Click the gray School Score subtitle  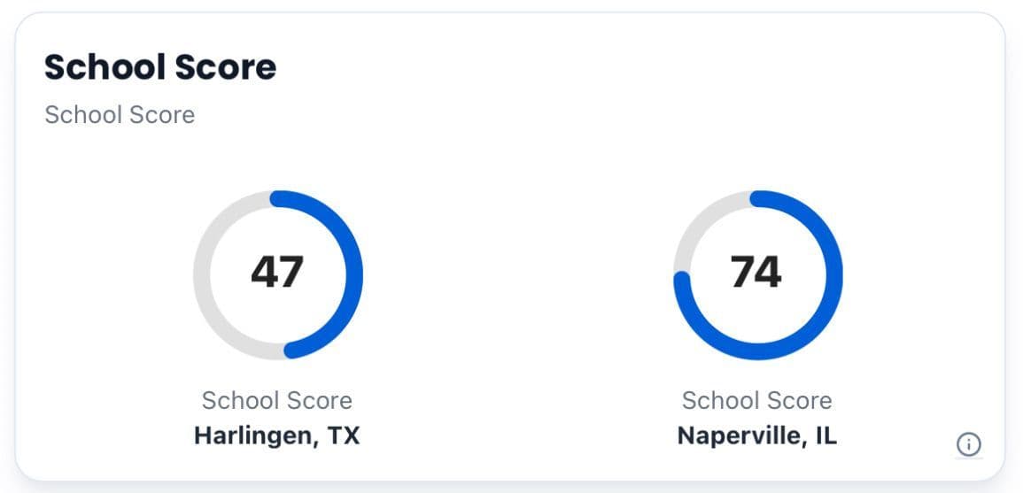(120, 115)
